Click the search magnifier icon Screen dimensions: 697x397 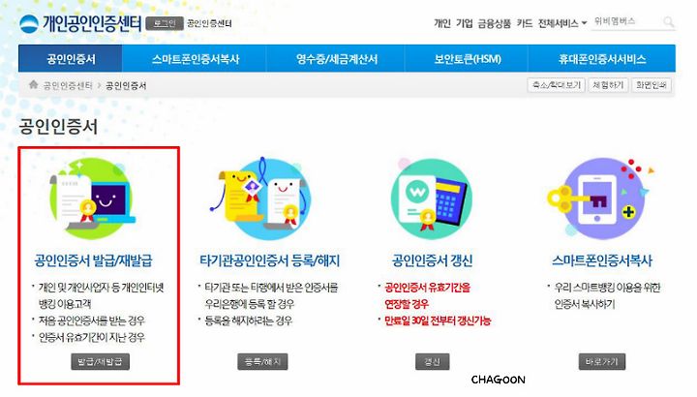pos(668,21)
